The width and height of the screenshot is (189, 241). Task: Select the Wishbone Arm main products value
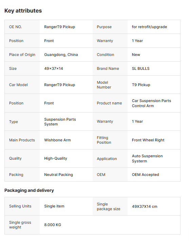click(57, 140)
